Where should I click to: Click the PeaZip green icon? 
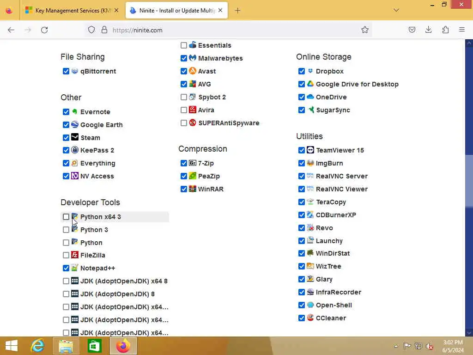[193, 176]
